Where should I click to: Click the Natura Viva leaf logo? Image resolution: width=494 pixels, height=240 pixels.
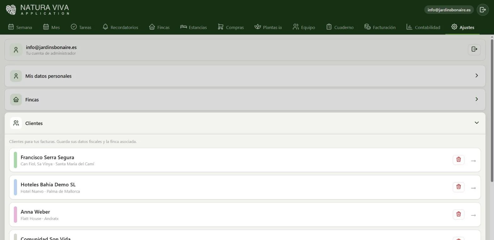[11, 10]
